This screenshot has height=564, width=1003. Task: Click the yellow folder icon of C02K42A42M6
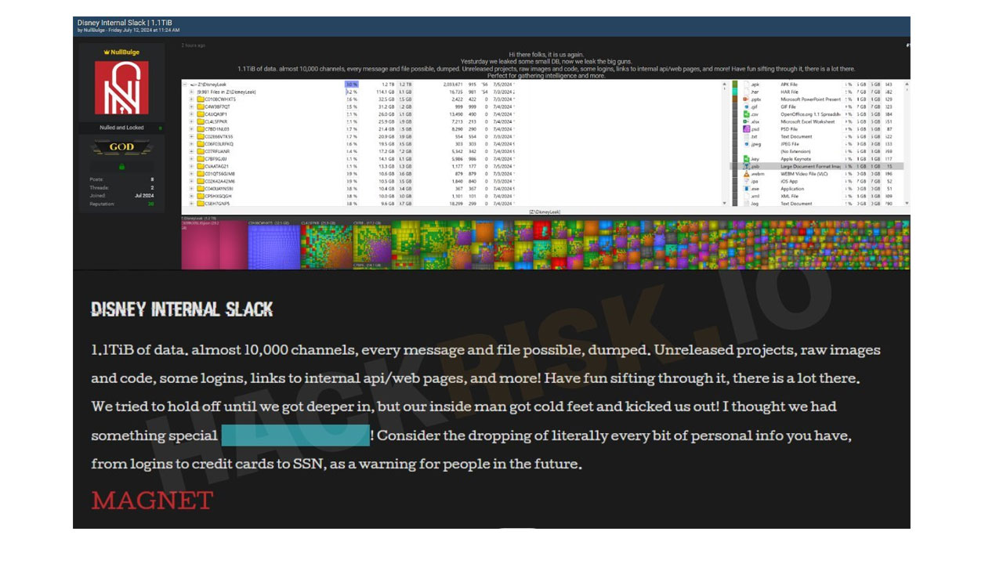pyautogui.click(x=201, y=181)
